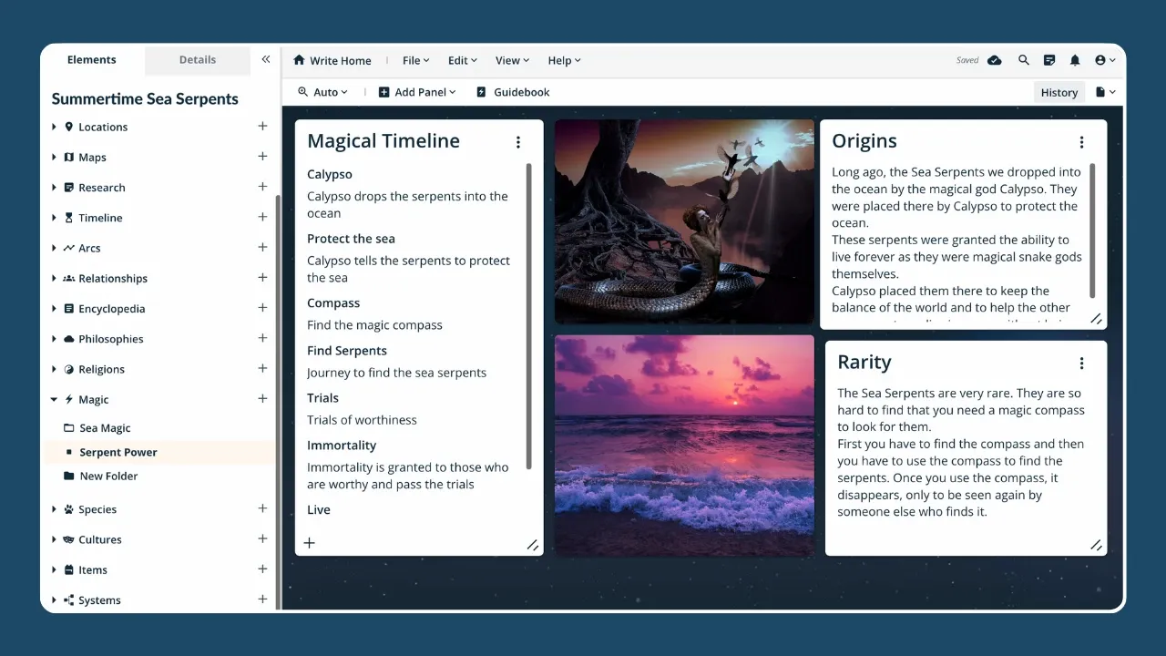The image size is (1166, 656).
Task: Open the search icon in the top bar
Action: pyautogui.click(x=1023, y=60)
